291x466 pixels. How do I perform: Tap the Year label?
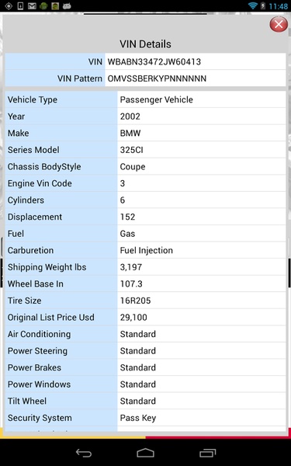pos(16,116)
